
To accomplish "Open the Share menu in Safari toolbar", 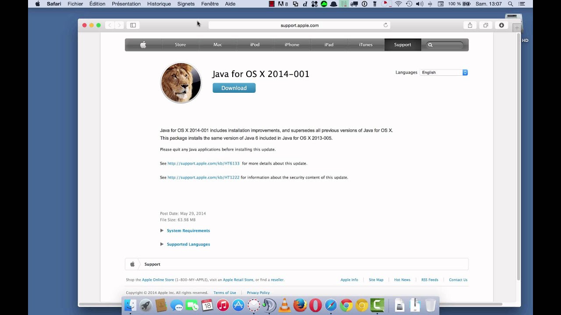I will (470, 25).
